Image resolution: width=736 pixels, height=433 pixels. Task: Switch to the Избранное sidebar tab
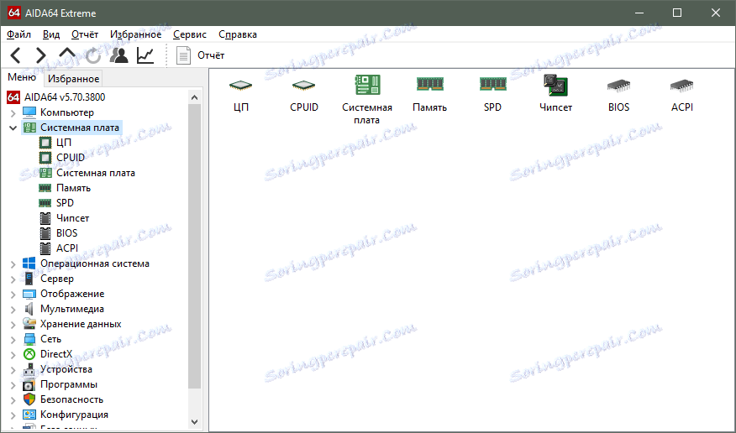coord(73,79)
